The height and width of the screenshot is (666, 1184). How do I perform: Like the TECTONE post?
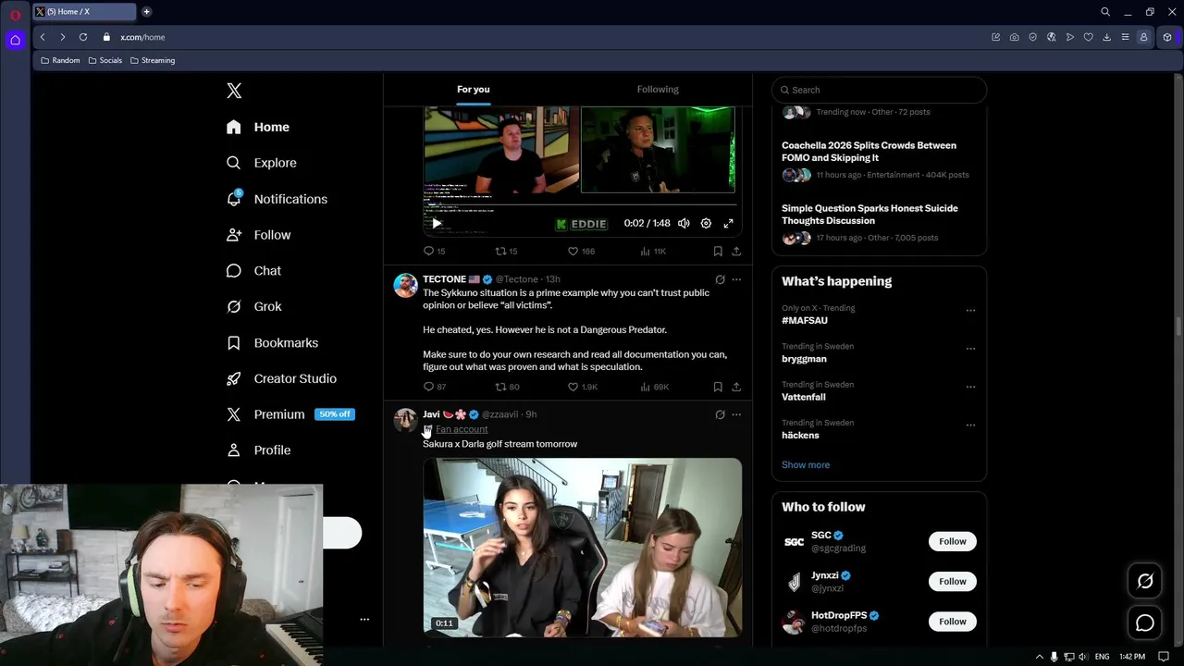582,387
